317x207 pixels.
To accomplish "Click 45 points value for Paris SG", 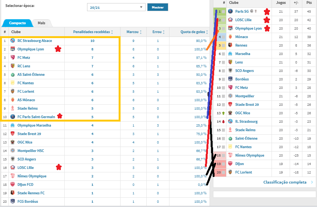I will [309, 12].
